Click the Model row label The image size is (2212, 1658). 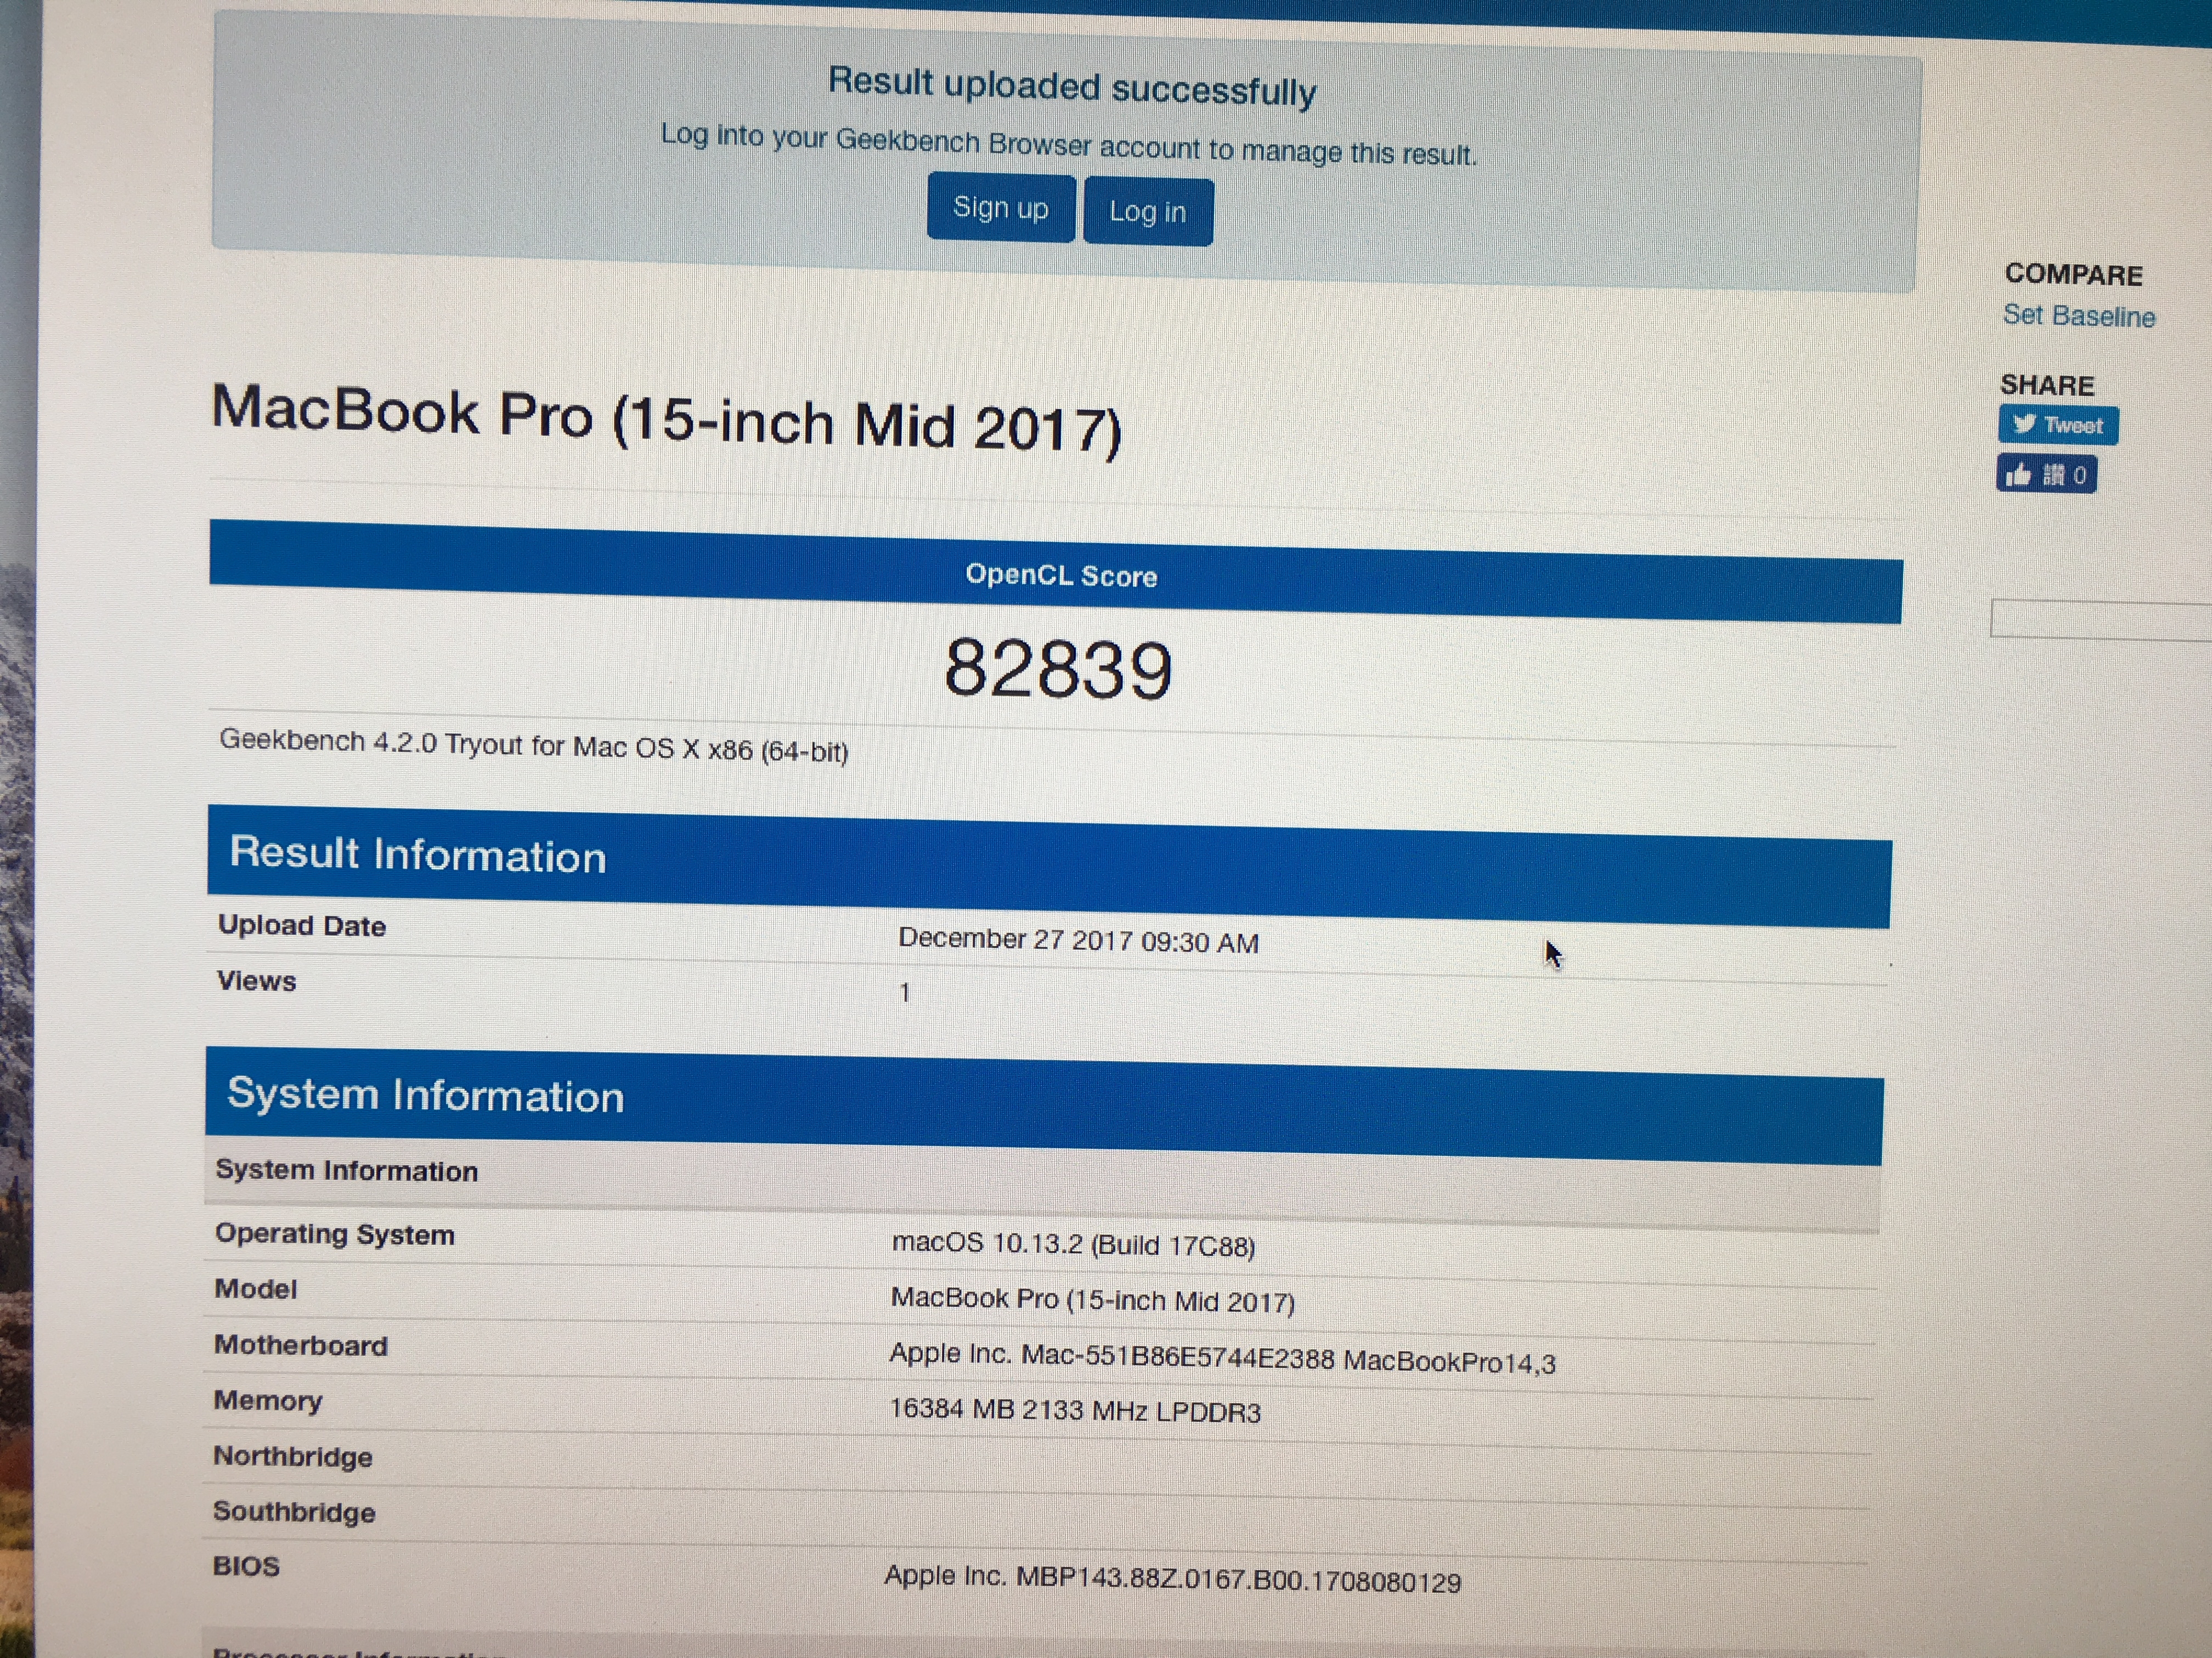(x=256, y=1289)
